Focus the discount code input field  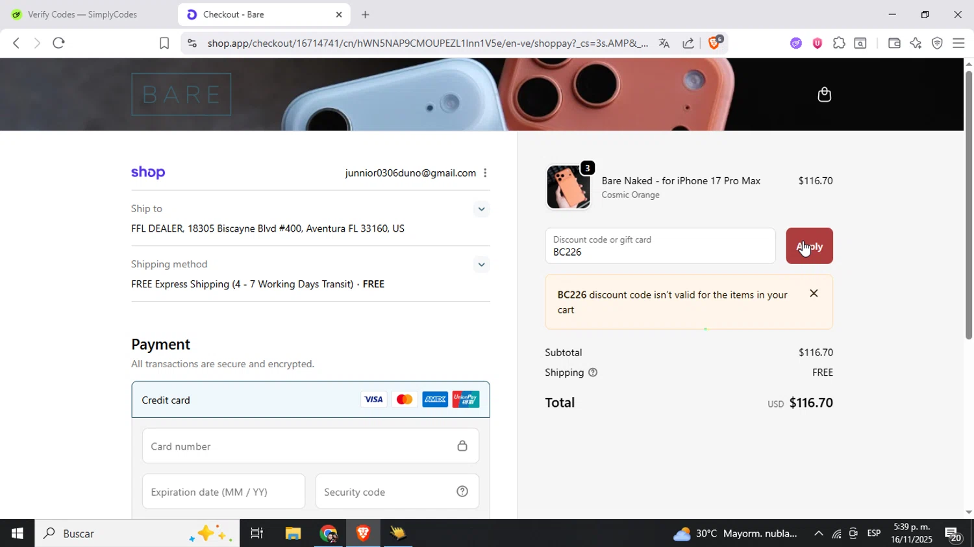click(660, 246)
